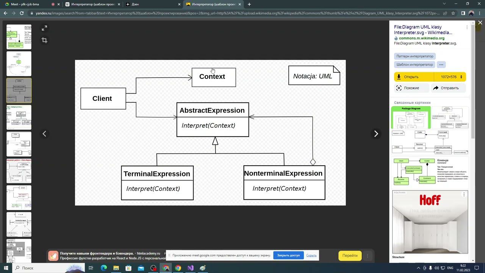Select the first thumbnail in the left strip
The image size is (485, 273).
click(19, 37)
